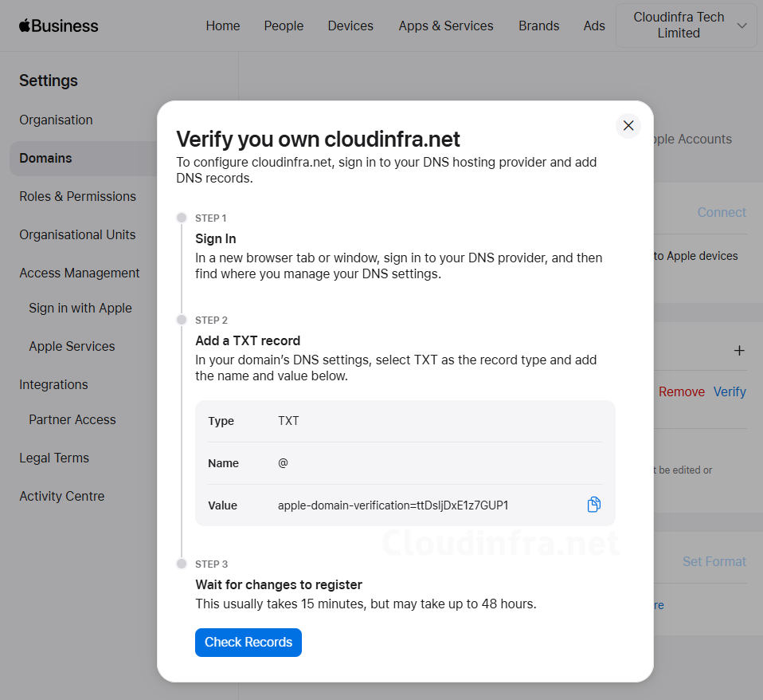Click the plus icon to add domain
The height and width of the screenshot is (700, 763).
(x=739, y=351)
